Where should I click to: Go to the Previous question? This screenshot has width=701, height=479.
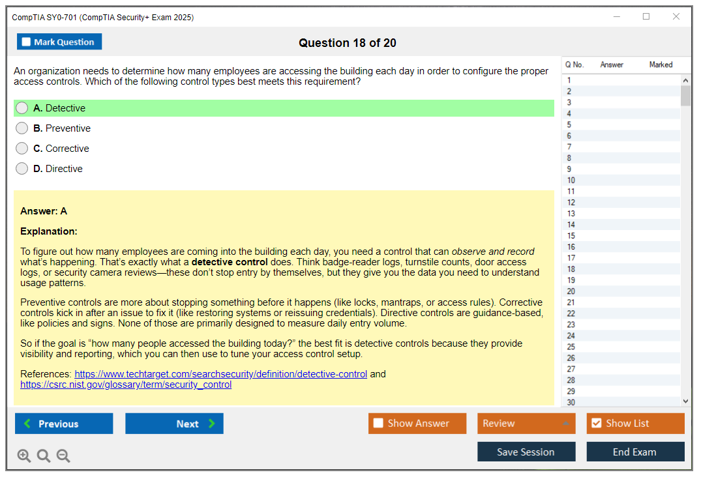(63, 423)
